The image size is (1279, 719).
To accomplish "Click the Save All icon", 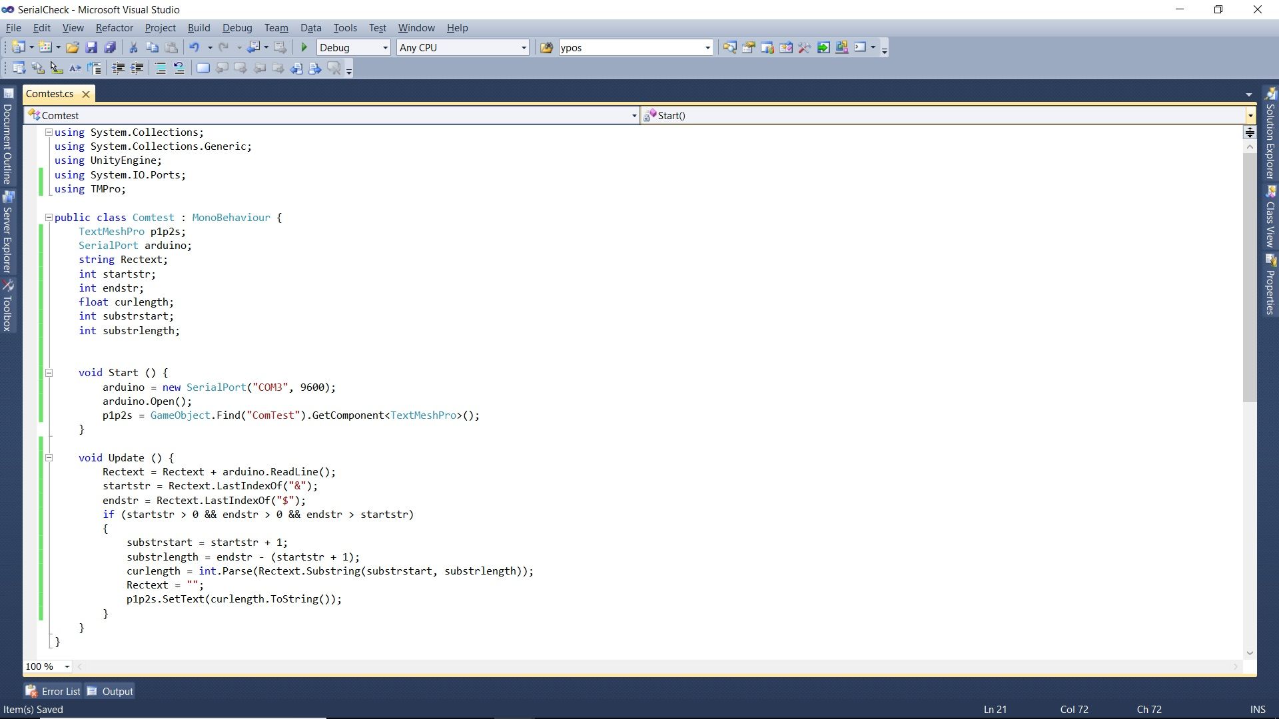I will 110,47.
